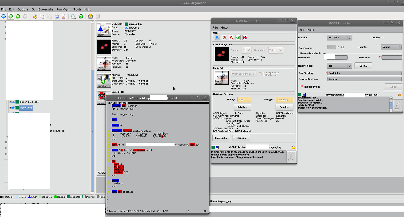This screenshot has width=404, height=217.
Task: Click the Theory Details... button
Action: click(242, 107)
